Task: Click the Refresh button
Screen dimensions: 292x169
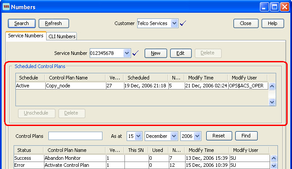Action: pos(54,23)
